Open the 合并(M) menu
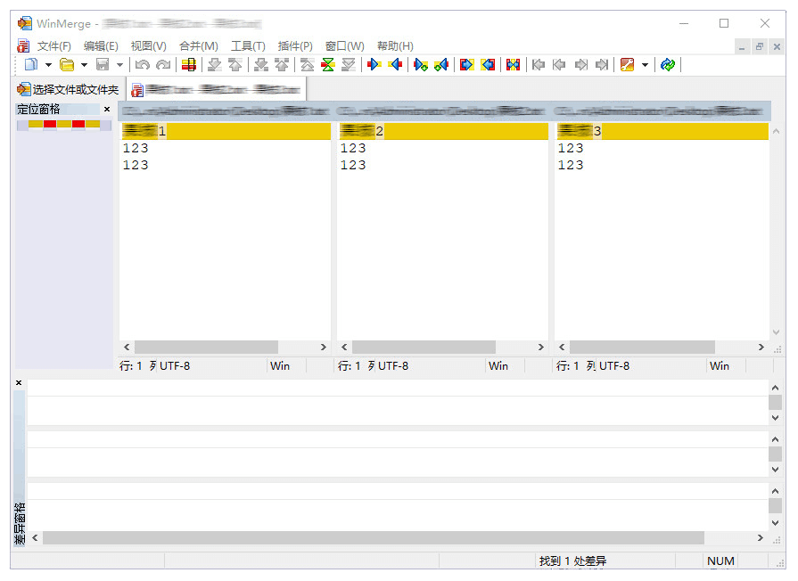798x581 pixels. click(198, 45)
